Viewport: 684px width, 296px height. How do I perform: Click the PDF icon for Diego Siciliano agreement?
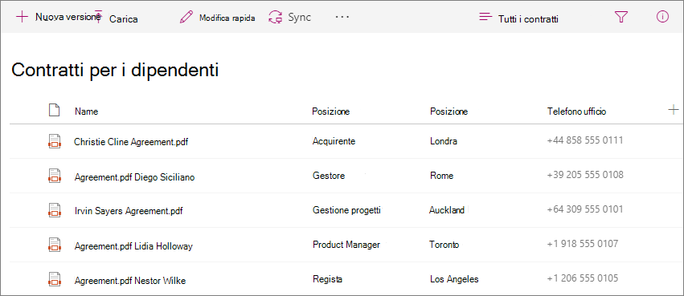click(x=54, y=176)
